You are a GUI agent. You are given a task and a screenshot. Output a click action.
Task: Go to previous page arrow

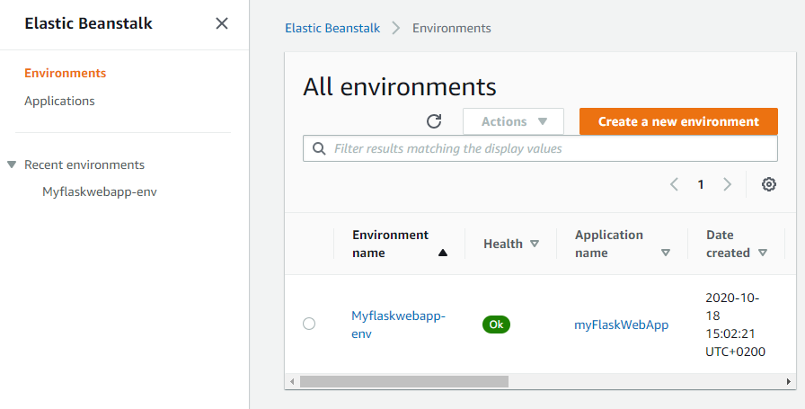coord(674,184)
